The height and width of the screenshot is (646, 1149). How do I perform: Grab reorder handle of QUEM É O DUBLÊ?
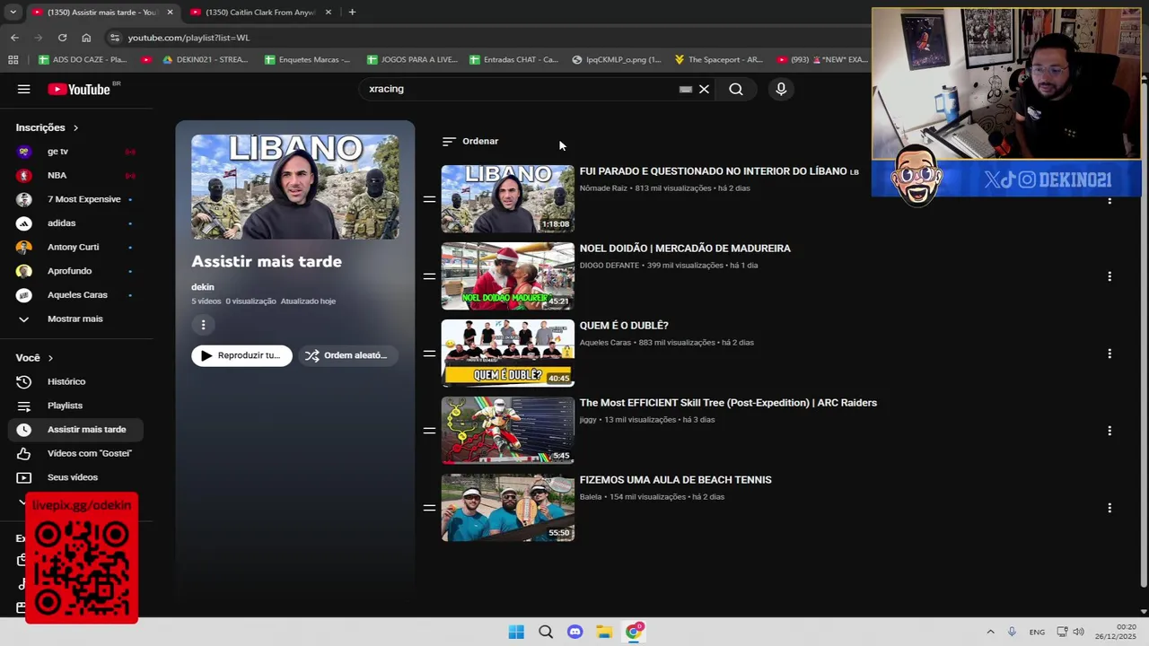(x=429, y=354)
